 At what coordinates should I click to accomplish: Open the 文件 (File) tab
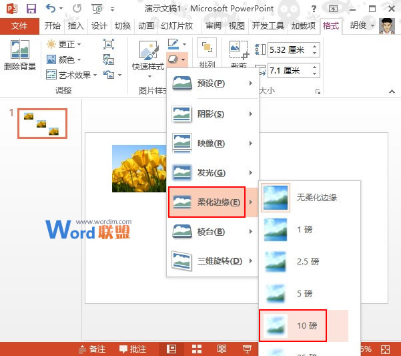click(x=19, y=26)
